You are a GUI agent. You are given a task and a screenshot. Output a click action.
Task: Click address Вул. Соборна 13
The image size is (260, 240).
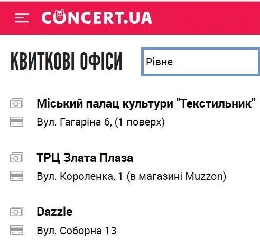[x=77, y=231]
